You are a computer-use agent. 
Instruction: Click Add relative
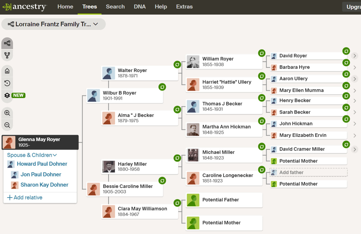[25, 197]
